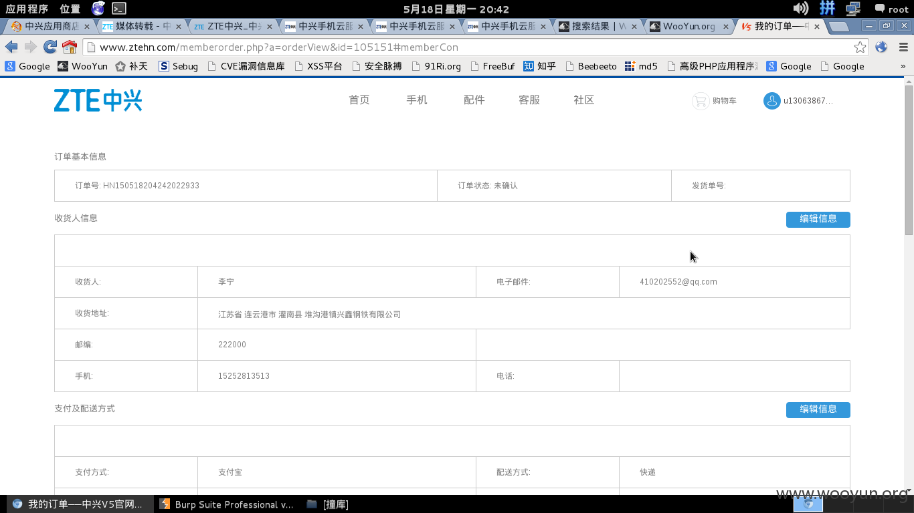Screen dimensions: 914x513
Task: Switch to the ZTE中兴_中兴 tab
Action: (x=233, y=27)
